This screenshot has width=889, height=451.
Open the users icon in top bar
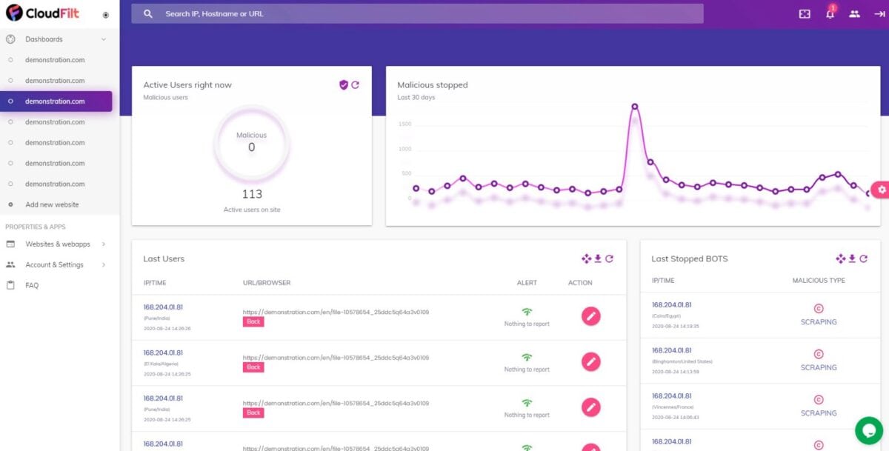854,13
